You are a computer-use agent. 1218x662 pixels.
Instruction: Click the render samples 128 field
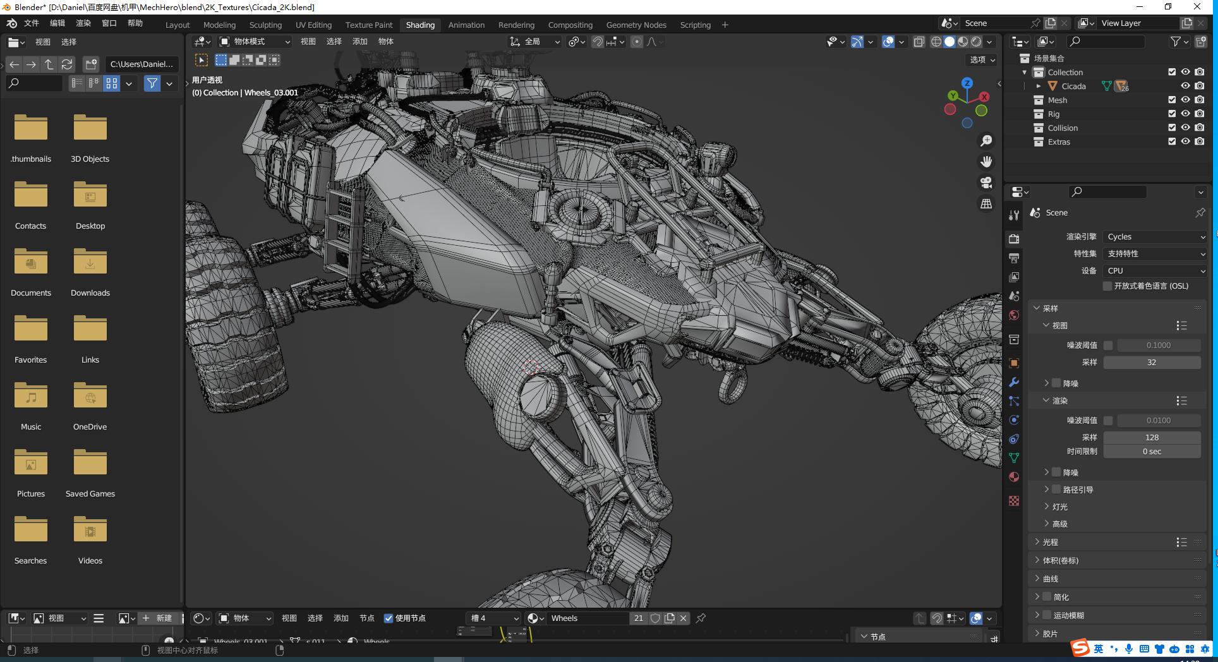(x=1152, y=437)
